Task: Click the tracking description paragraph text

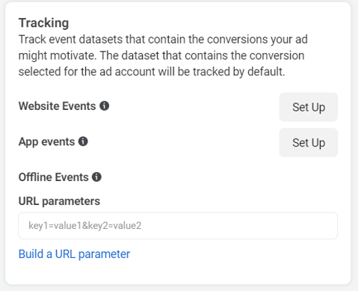Action: (x=163, y=55)
